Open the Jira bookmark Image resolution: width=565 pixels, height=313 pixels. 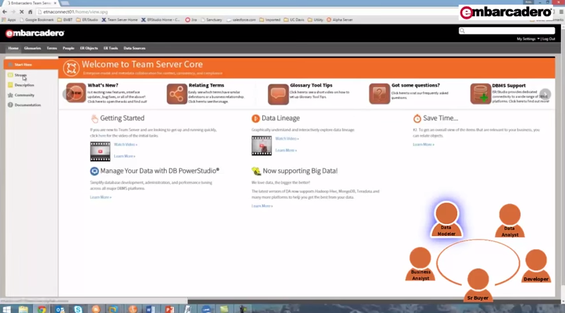point(191,20)
